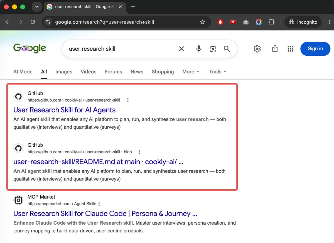The width and height of the screenshot is (334, 243).
Task: Select the All results tab
Action: [44, 72]
